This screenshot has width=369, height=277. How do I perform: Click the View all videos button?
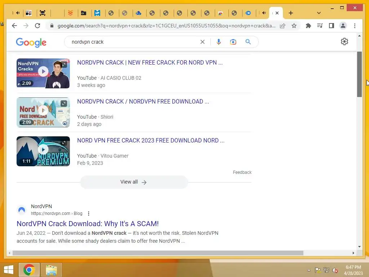[134, 182]
